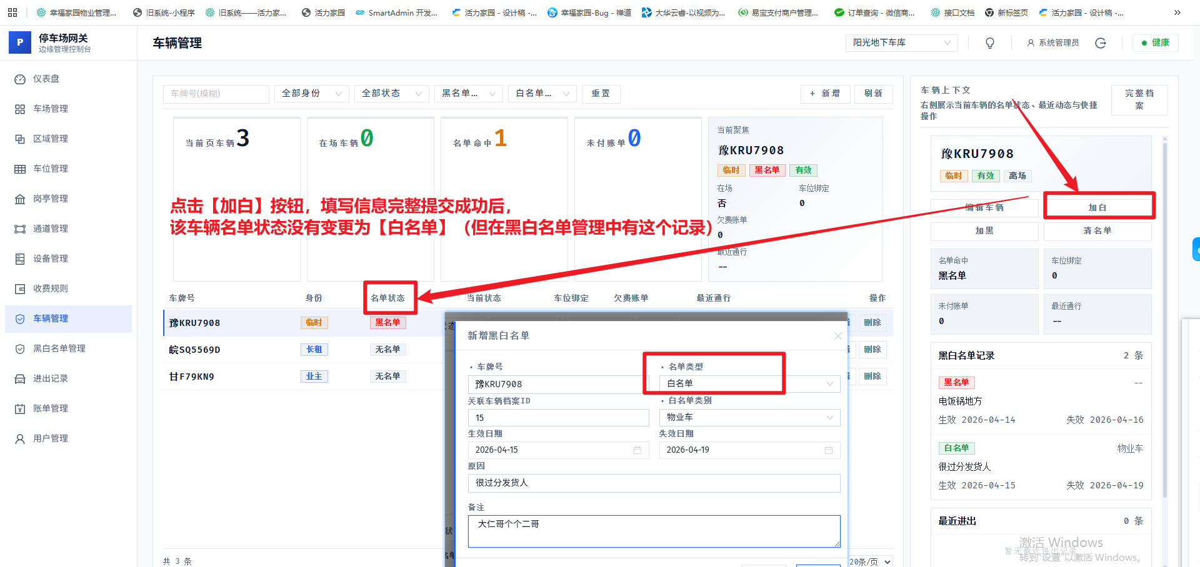This screenshot has height=567, width=1200.
Task: Click the logout icon beside 系统管理员
Action: 1101,43
